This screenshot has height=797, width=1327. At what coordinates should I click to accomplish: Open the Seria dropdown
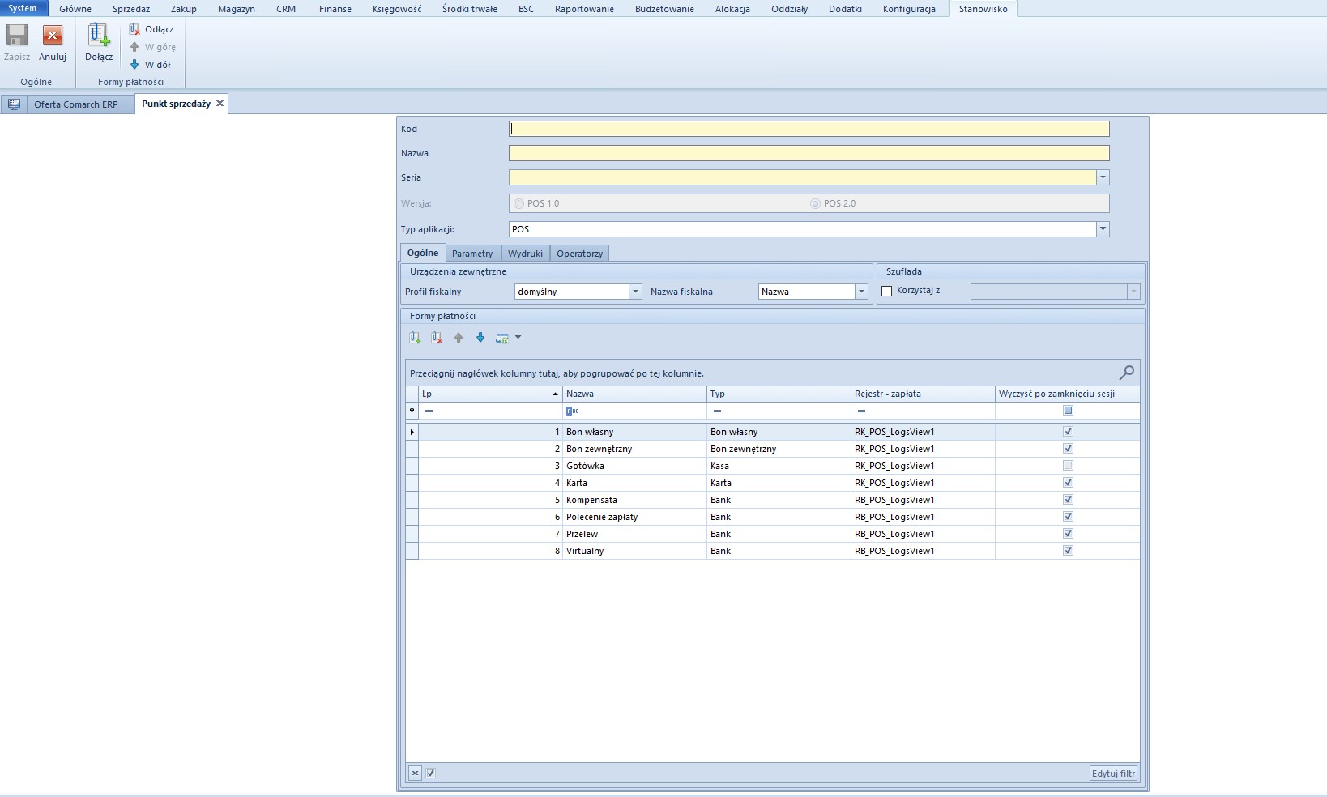click(1103, 177)
